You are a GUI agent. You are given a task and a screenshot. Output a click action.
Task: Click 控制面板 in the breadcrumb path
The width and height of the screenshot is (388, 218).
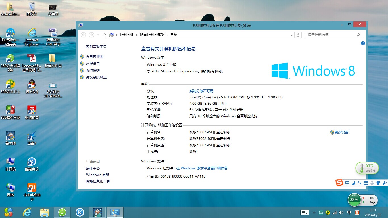coord(127,35)
